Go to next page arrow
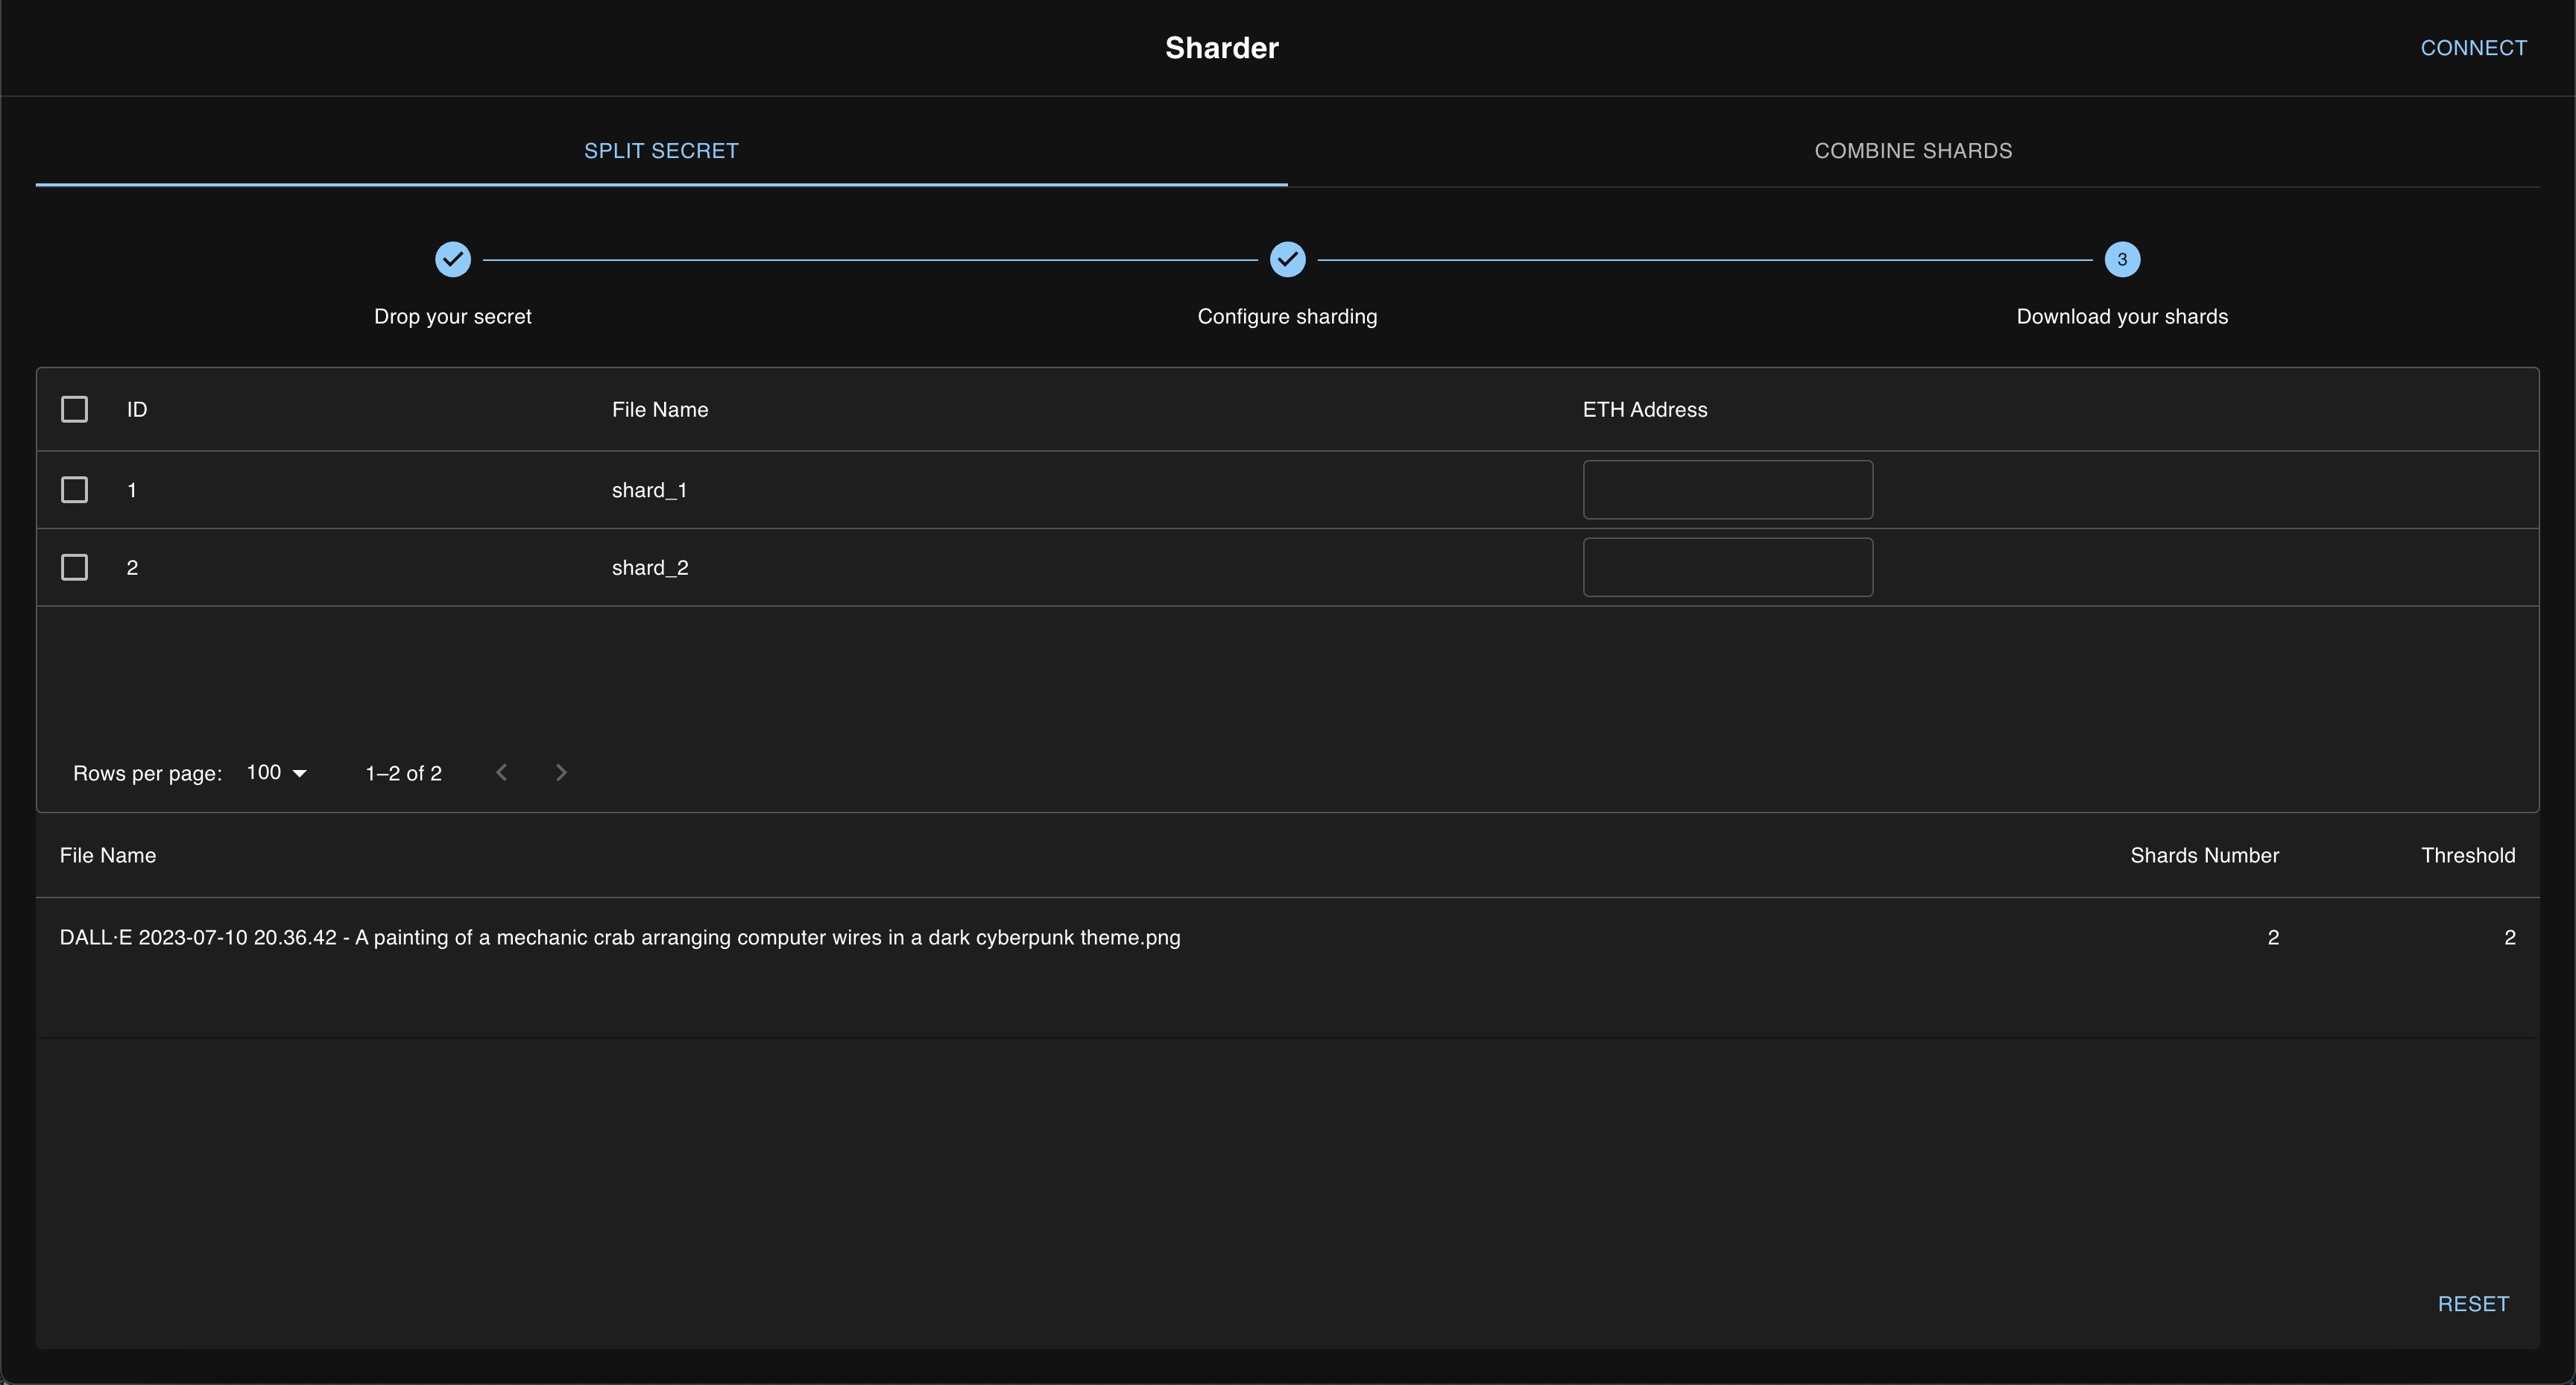The image size is (2576, 1385). (x=561, y=772)
